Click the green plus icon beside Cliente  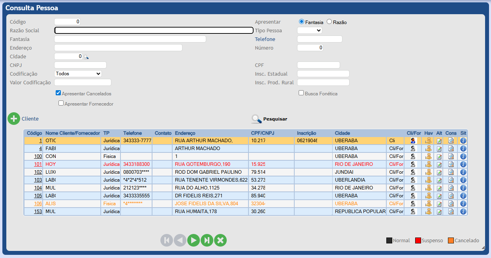tap(14, 118)
